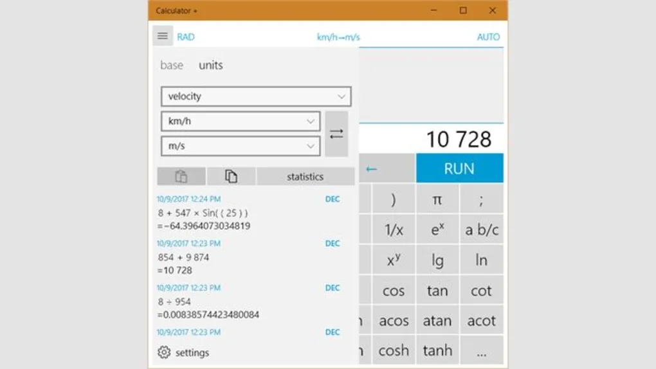The height and width of the screenshot is (369, 656).
Task: Toggle the RAD angle mode
Action: (x=186, y=37)
